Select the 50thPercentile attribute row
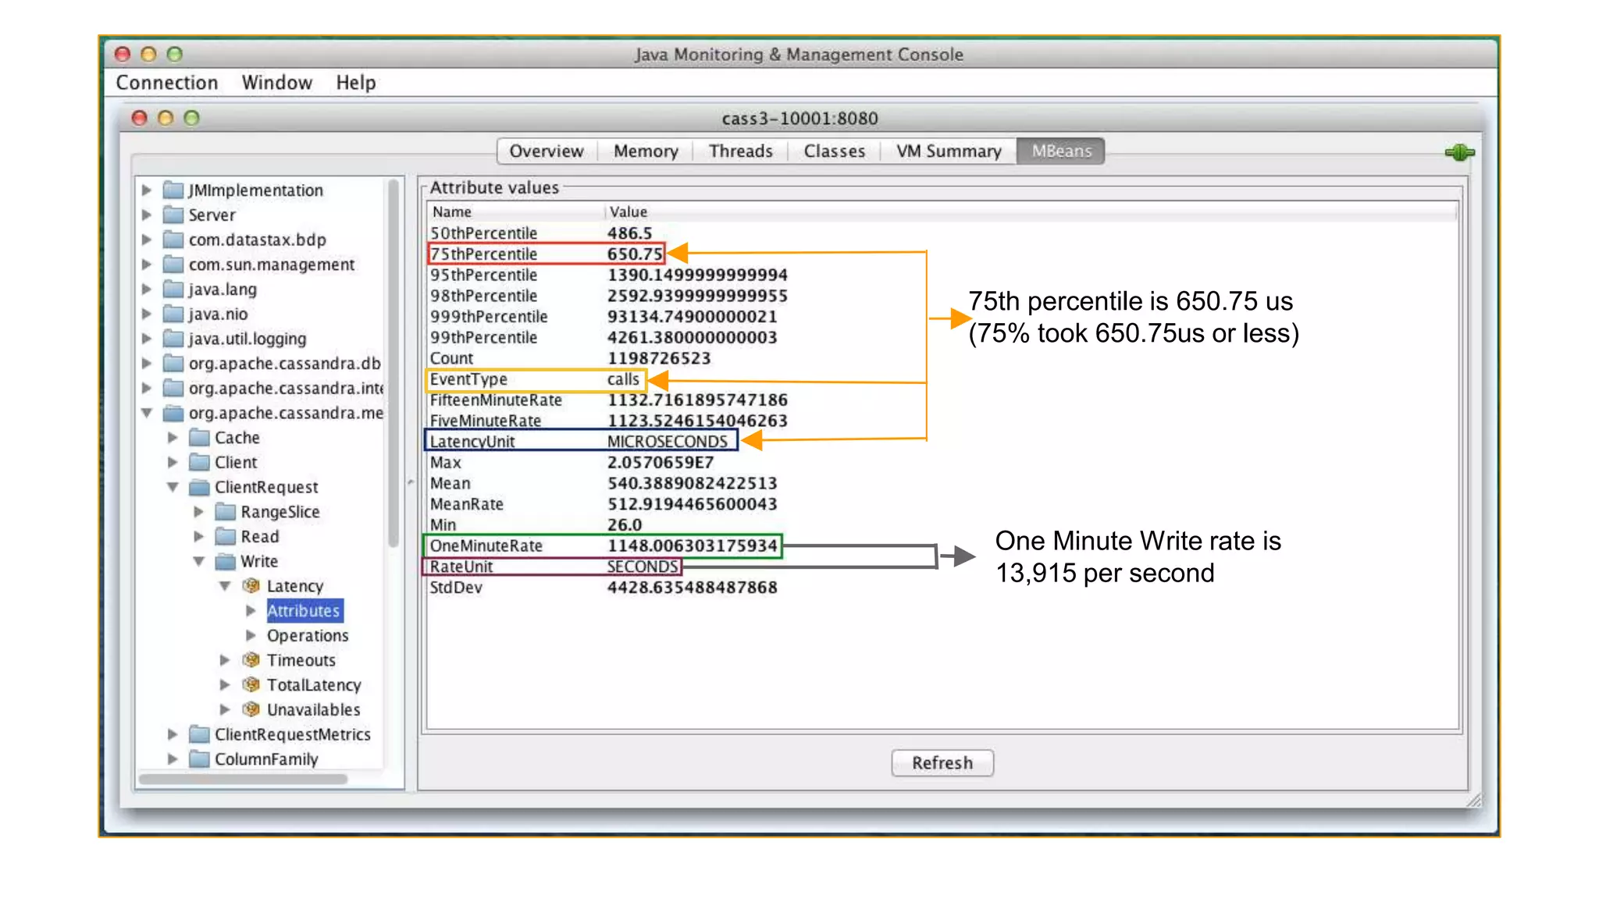 942,233
